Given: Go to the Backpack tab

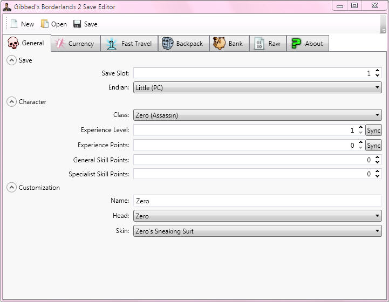Looking at the screenshot, I should pyautogui.click(x=183, y=43).
